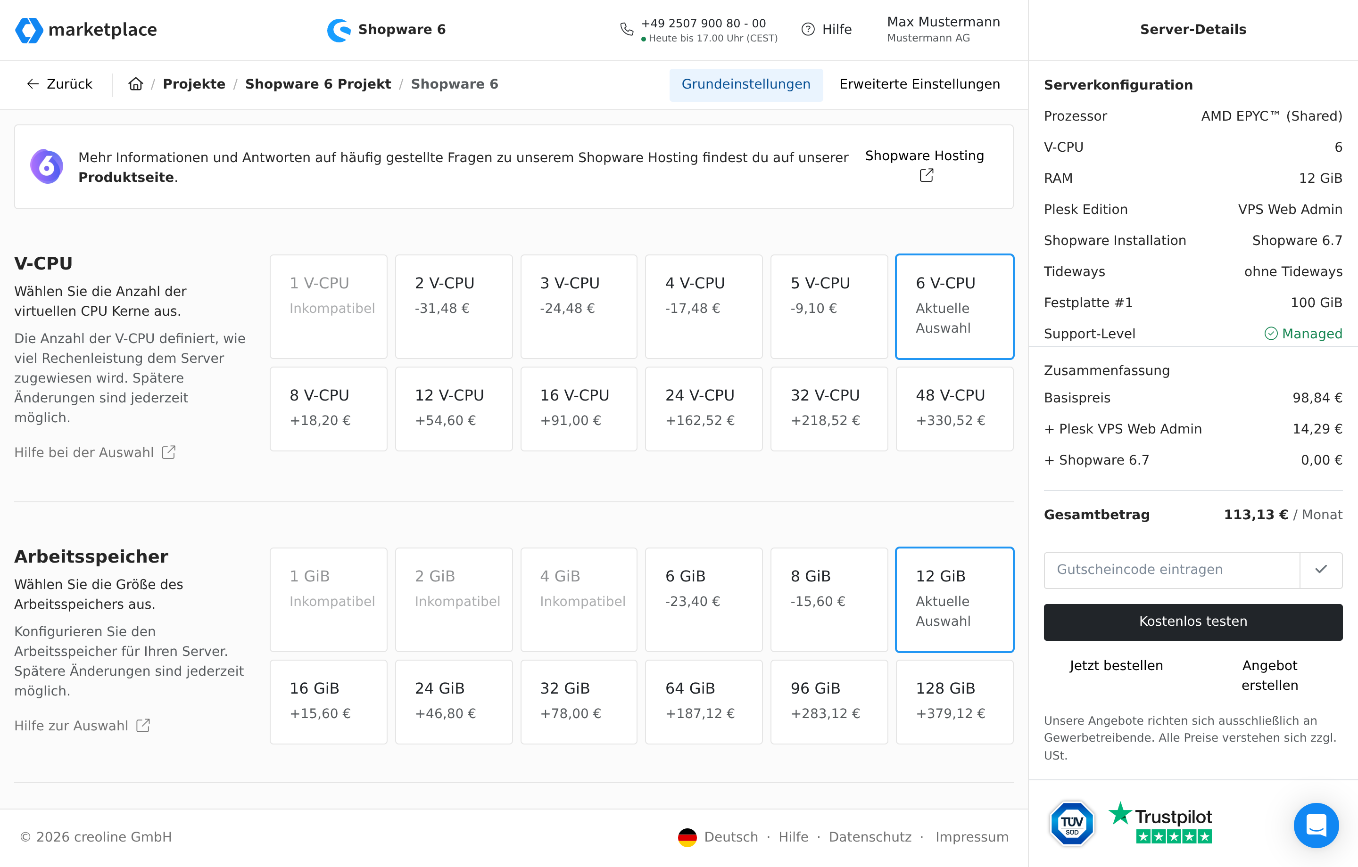Focus the Gutscheincode eintragen field
Screen dimensions: 1358x867
click(x=1171, y=570)
